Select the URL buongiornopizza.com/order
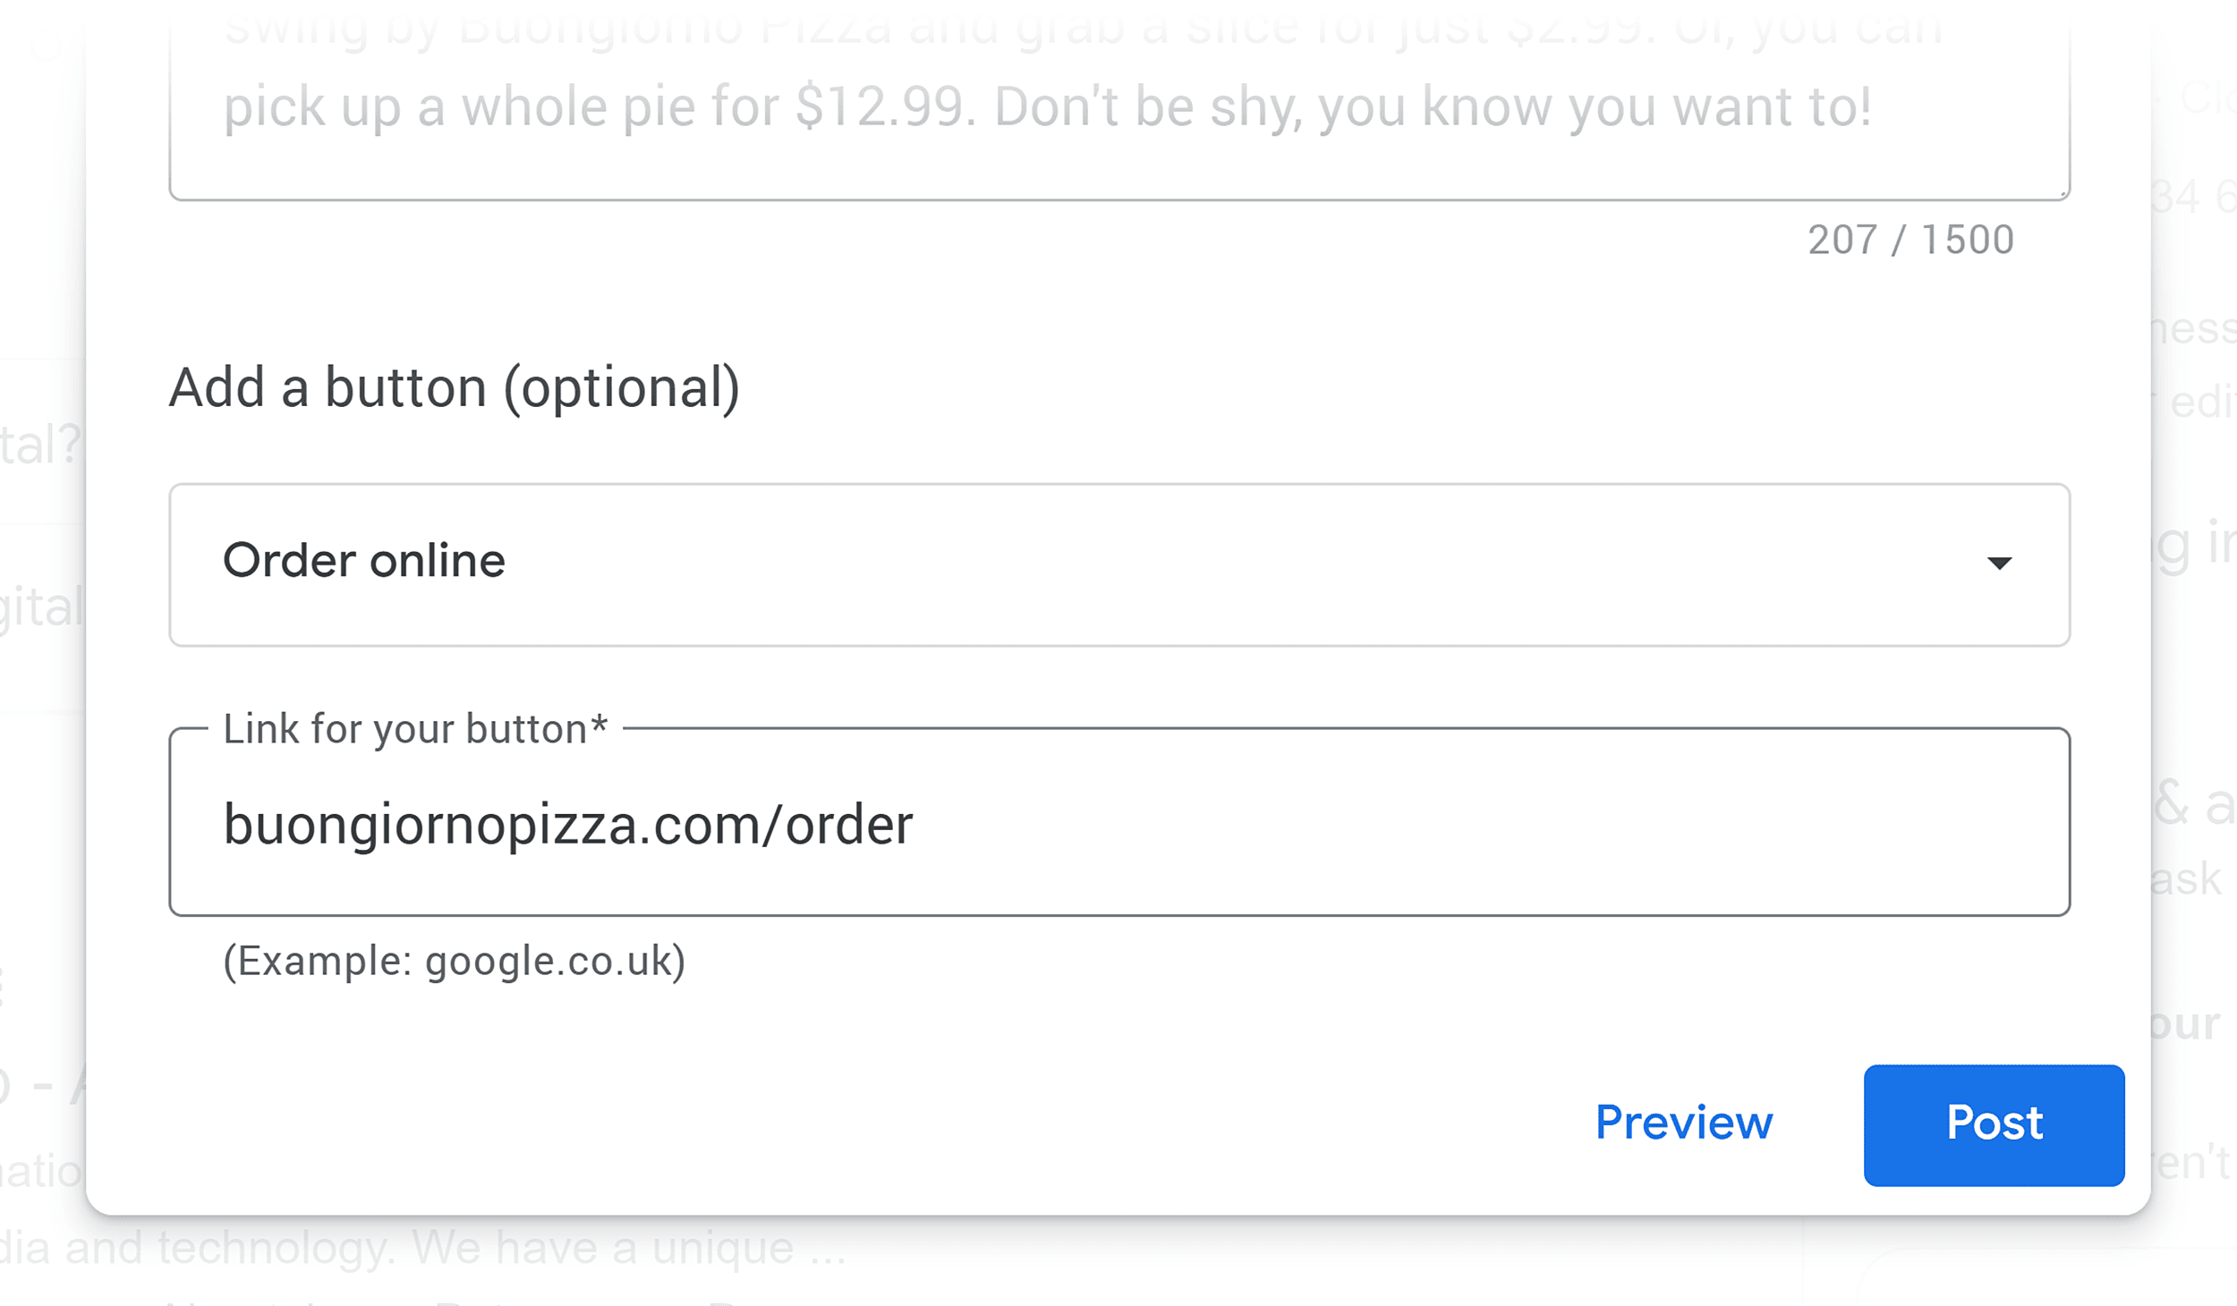The width and height of the screenshot is (2237, 1306). (567, 825)
